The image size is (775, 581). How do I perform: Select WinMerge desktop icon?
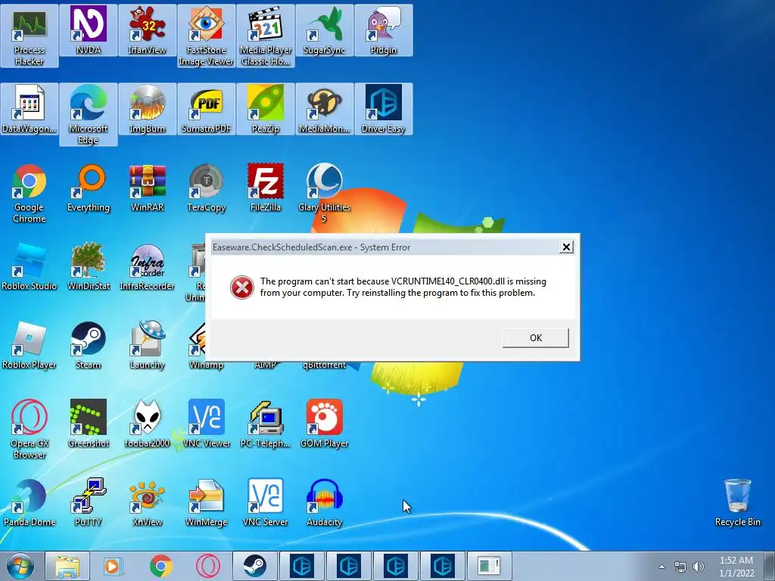tap(206, 502)
